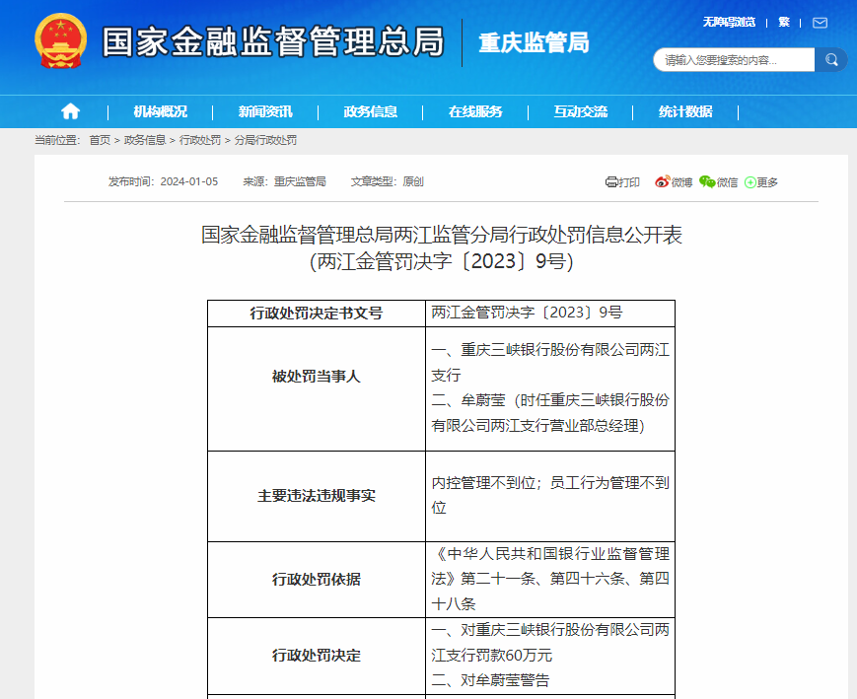
Task: Click the 内控管理不到位 violation text
Action: (x=483, y=482)
